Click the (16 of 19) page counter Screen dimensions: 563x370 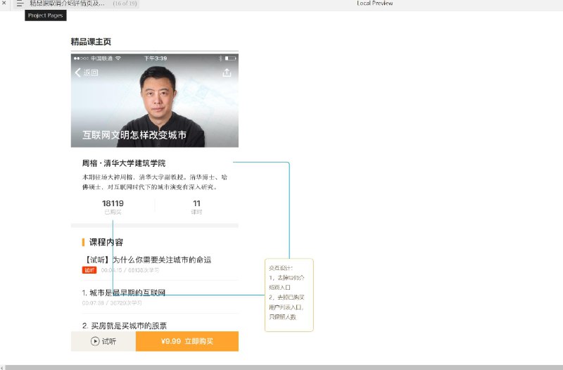click(x=125, y=4)
